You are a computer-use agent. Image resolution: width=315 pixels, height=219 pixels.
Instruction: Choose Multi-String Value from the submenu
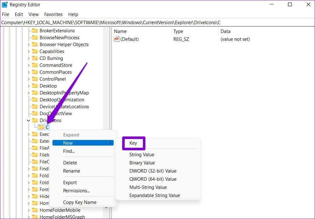click(x=148, y=187)
